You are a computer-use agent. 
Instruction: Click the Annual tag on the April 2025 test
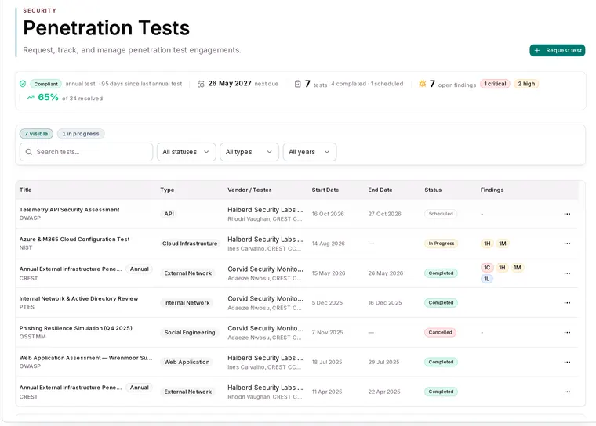click(140, 388)
